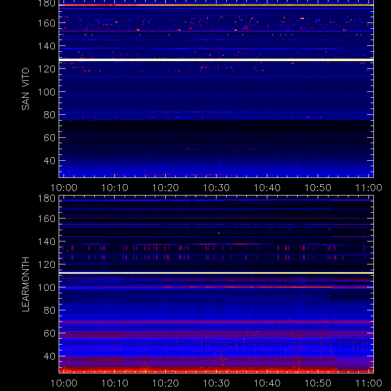The height and width of the screenshot is (391, 391).
Task: Click 10:10 time label below Learmonth plot
Action: tap(115, 383)
